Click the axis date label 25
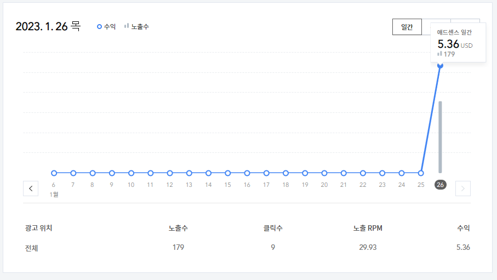 [421, 185]
